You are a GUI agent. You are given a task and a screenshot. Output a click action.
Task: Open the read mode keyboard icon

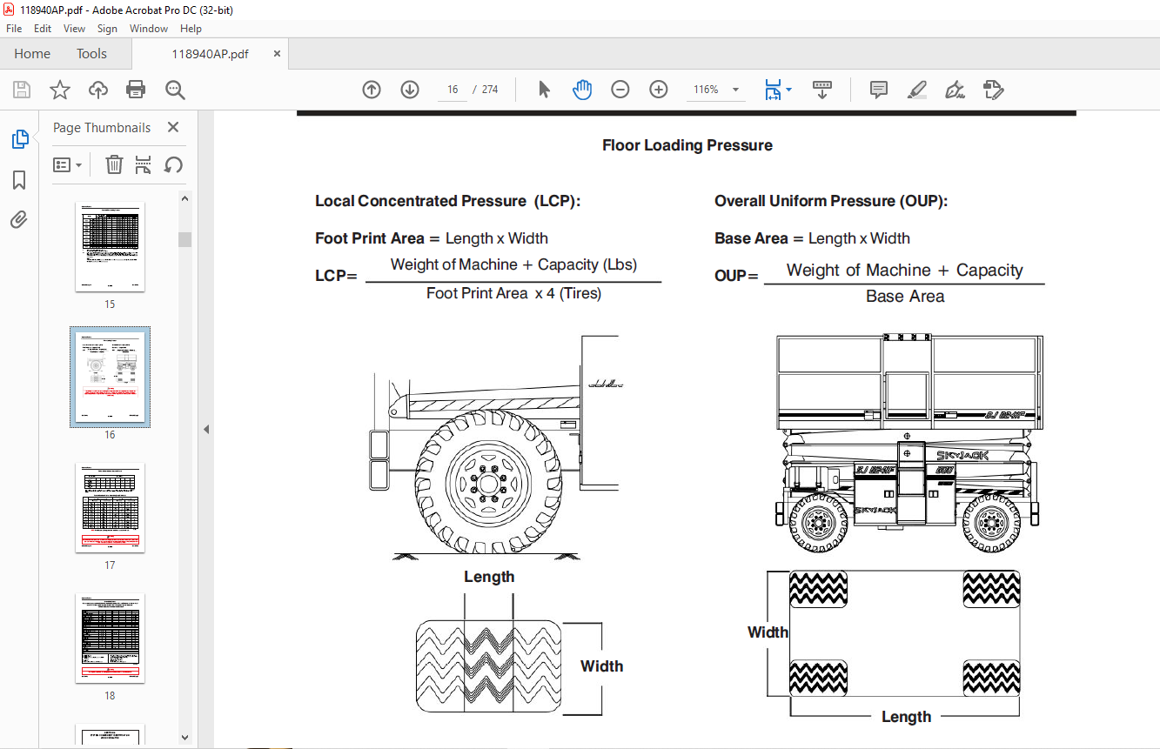coord(822,90)
